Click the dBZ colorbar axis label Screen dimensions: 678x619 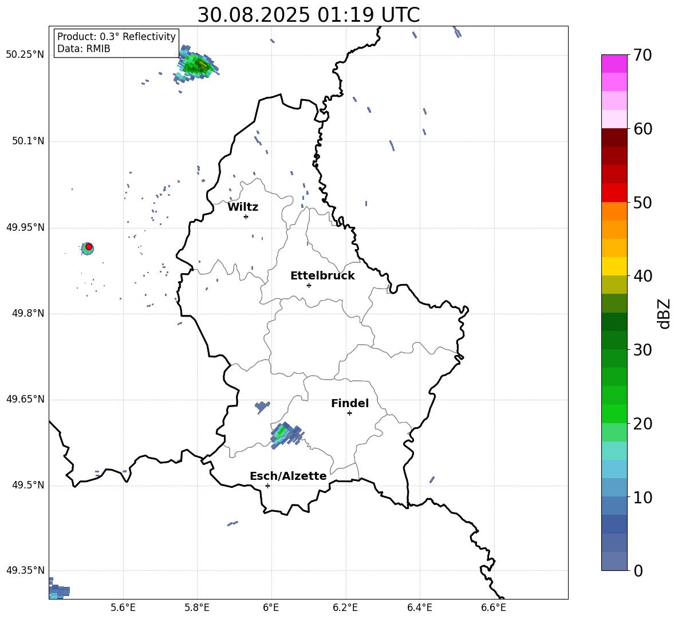[x=664, y=313]
